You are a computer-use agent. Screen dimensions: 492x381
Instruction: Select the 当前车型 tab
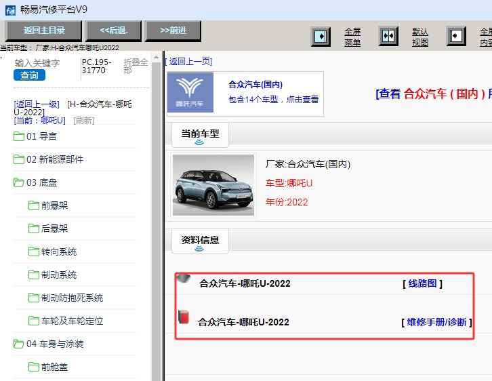pos(200,136)
